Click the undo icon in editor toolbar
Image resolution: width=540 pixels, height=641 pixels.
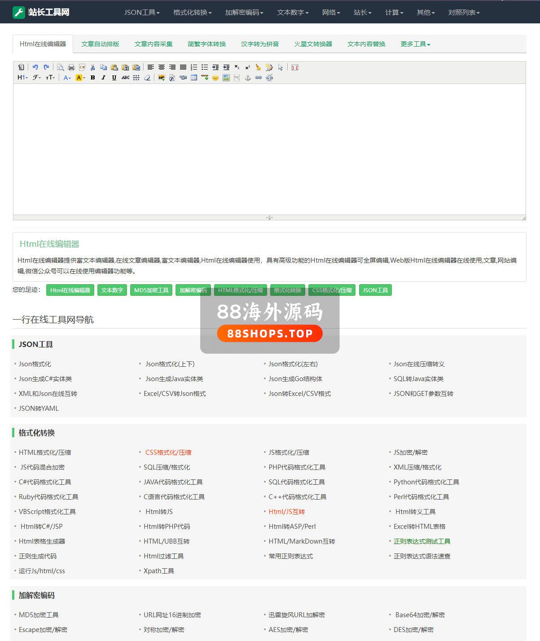coord(35,67)
